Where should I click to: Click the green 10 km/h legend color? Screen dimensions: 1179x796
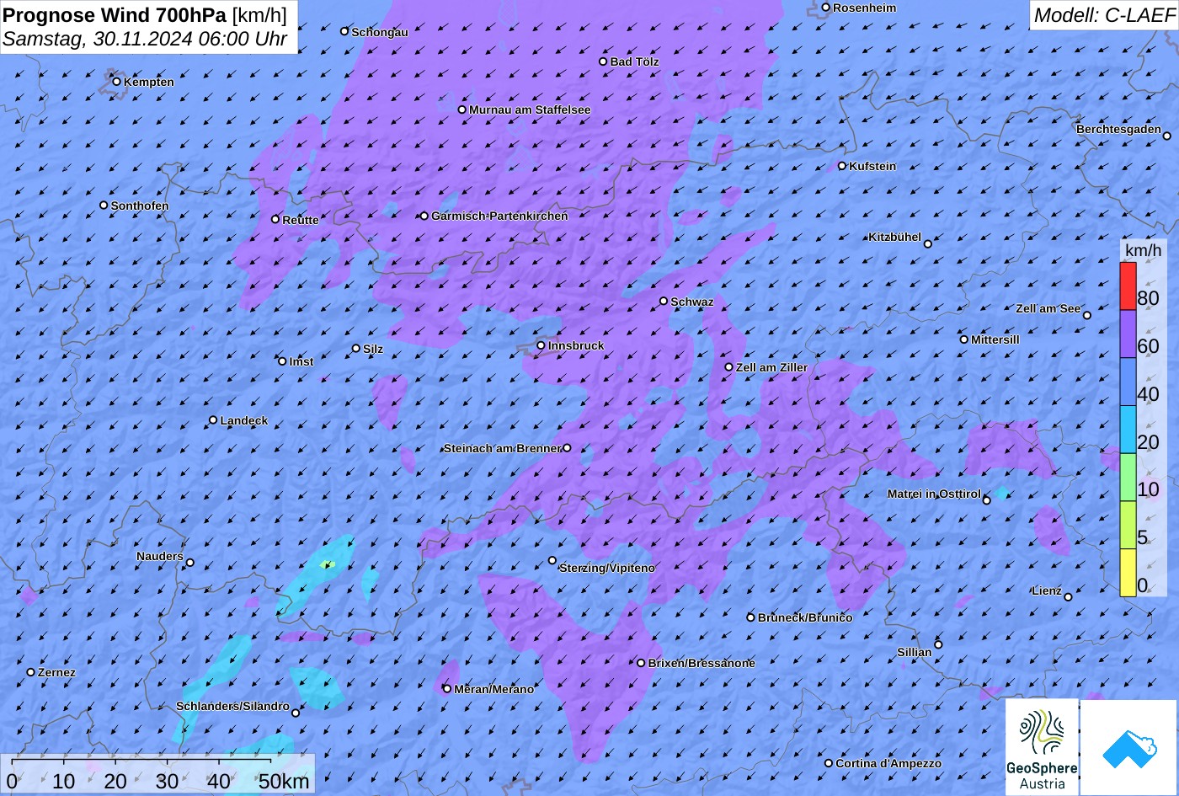(x=1128, y=478)
